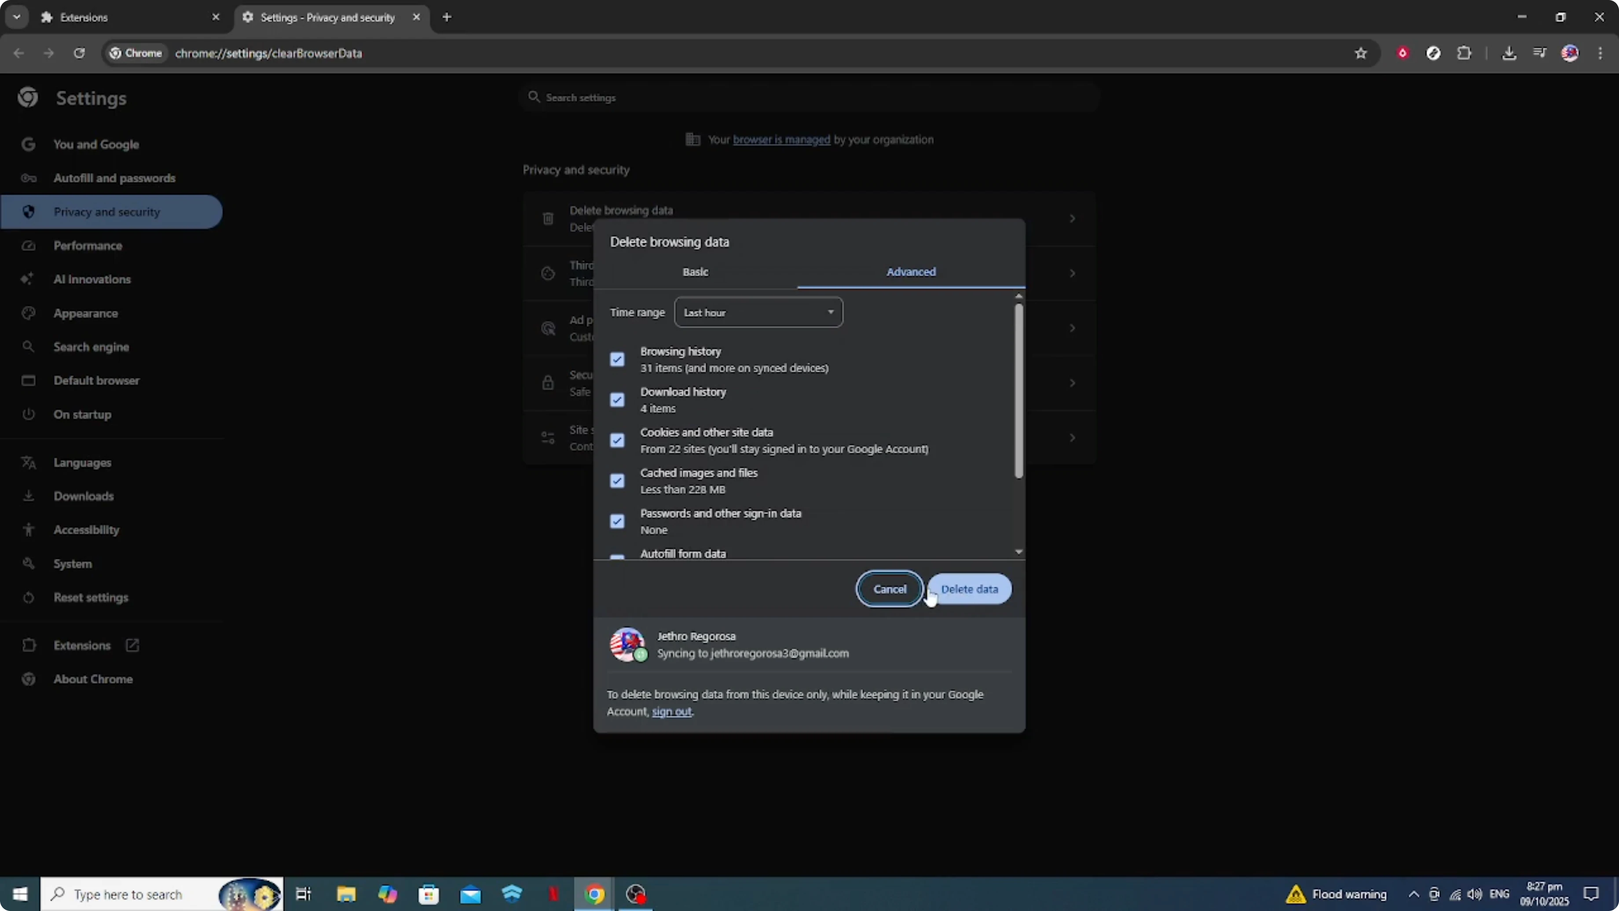Uncheck Browsing history
Image resolution: width=1619 pixels, height=911 pixels.
point(617,358)
